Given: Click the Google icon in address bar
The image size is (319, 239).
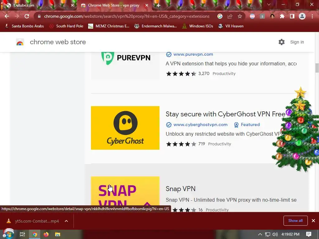Looking at the screenshot, I should pos(220,16).
